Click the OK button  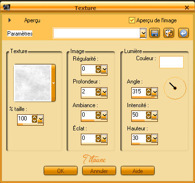click(61, 171)
